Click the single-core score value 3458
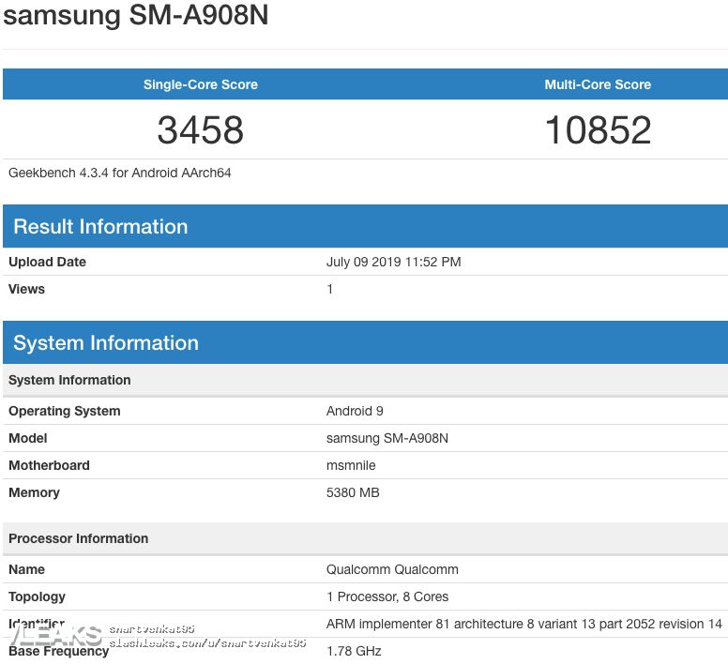 [x=200, y=130]
